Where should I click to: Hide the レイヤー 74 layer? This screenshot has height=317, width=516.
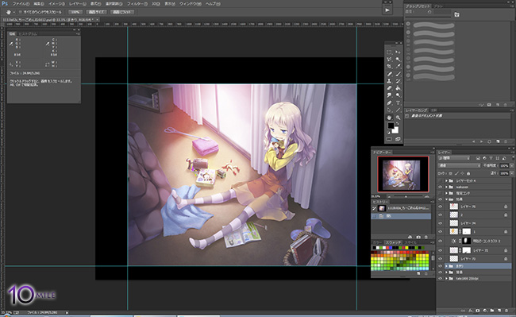(440, 223)
